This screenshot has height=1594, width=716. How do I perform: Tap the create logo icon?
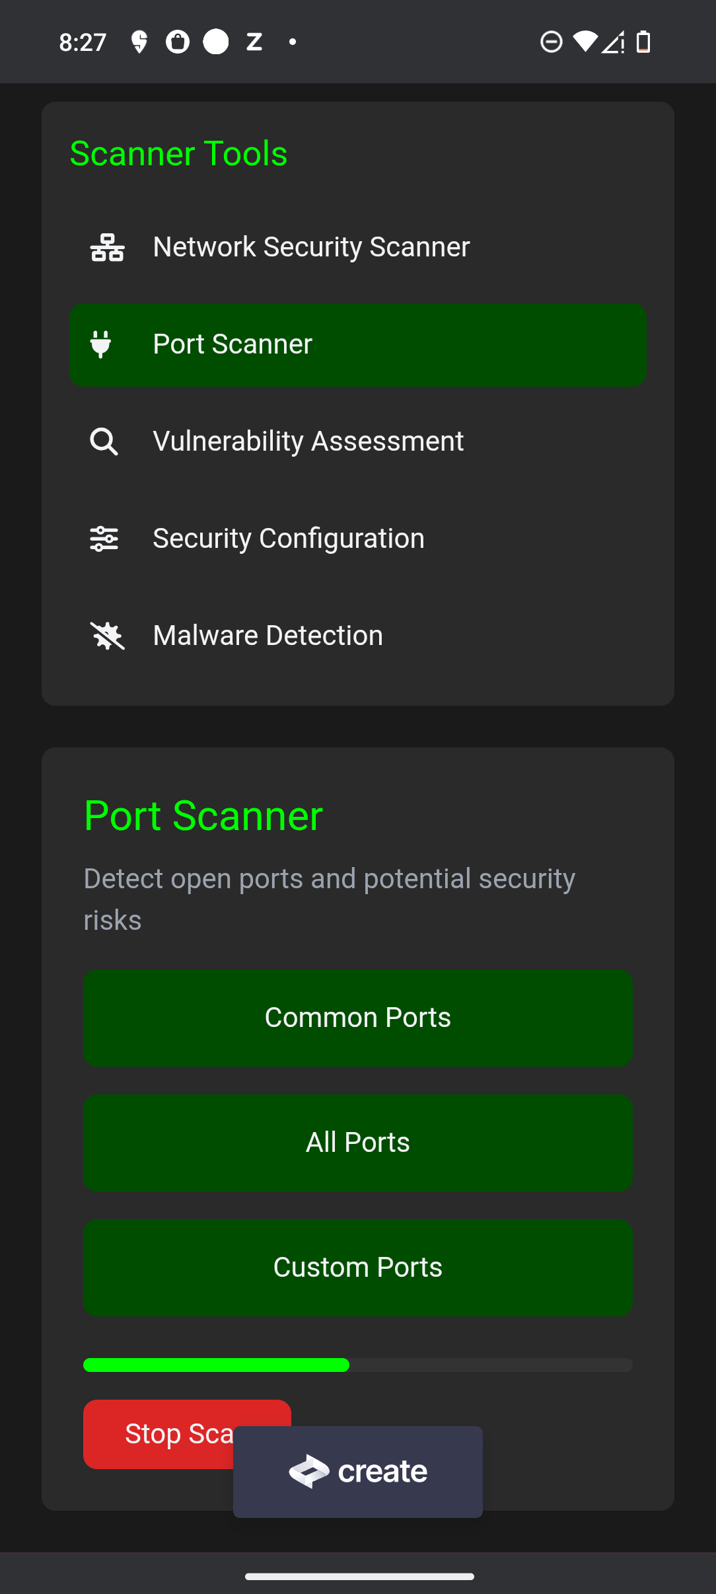(309, 1471)
